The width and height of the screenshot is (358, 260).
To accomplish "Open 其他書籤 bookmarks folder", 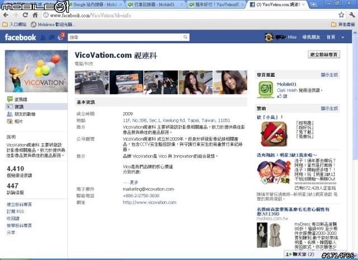I will 343,24.
